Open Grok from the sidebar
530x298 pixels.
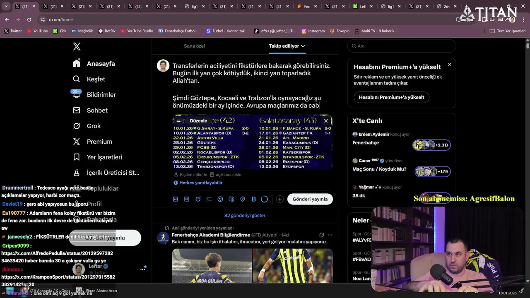tap(87, 126)
